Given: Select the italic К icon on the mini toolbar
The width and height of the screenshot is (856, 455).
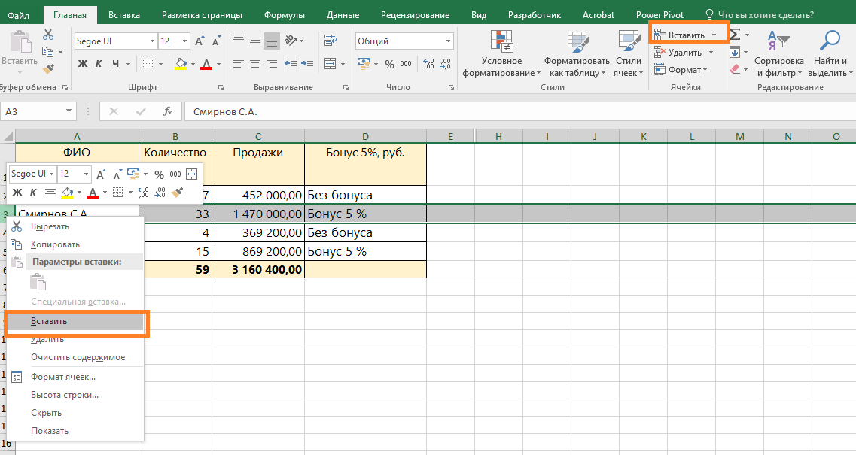Looking at the screenshot, I should coord(33,192).
